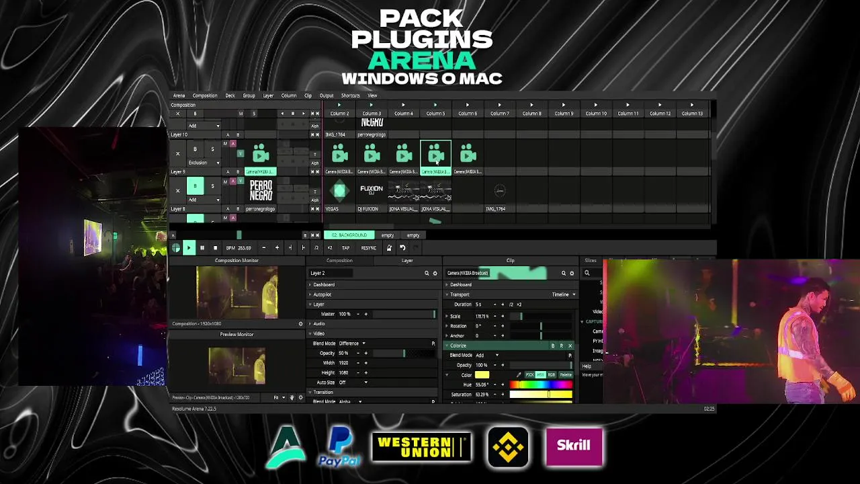Toggle the metronome icon
The height and width of the screenshot is (484, 860).
[389, 248]
